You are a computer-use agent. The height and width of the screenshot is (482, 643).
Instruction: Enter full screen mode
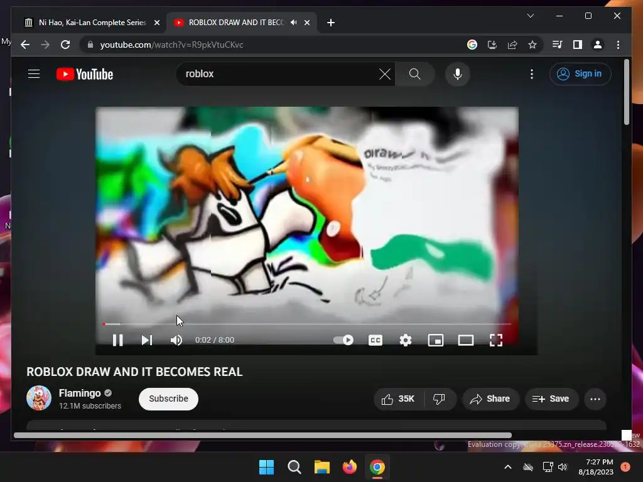coord(496,340)
